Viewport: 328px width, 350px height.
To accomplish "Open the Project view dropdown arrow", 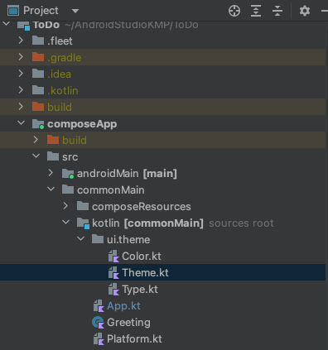I will point(75,11).
